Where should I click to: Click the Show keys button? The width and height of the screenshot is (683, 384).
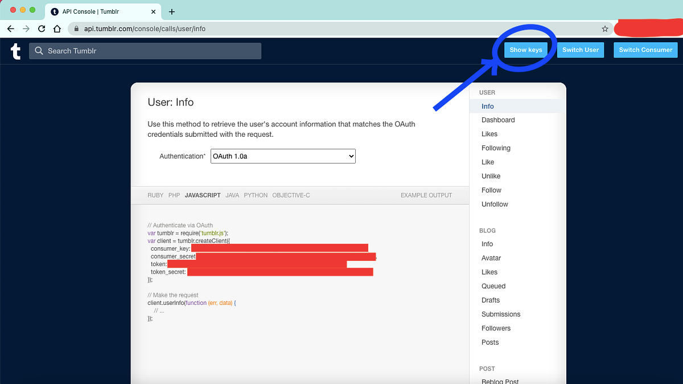click(x=525, y=50)
